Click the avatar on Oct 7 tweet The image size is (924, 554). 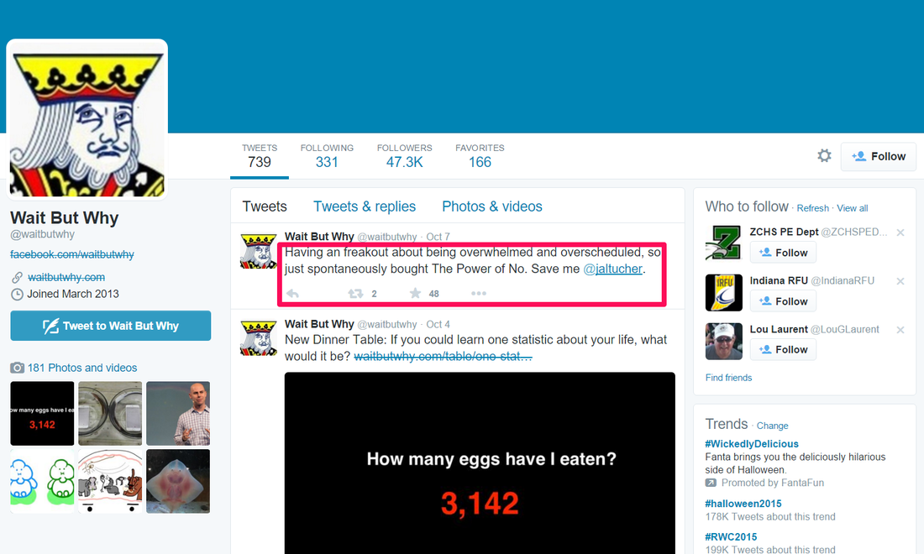tap(258, 251)
